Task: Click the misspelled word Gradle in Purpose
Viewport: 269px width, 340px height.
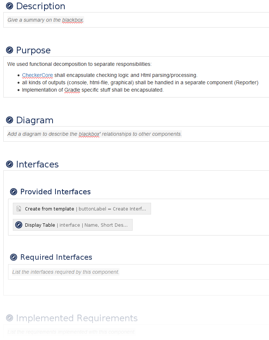Action: [72, 90]
